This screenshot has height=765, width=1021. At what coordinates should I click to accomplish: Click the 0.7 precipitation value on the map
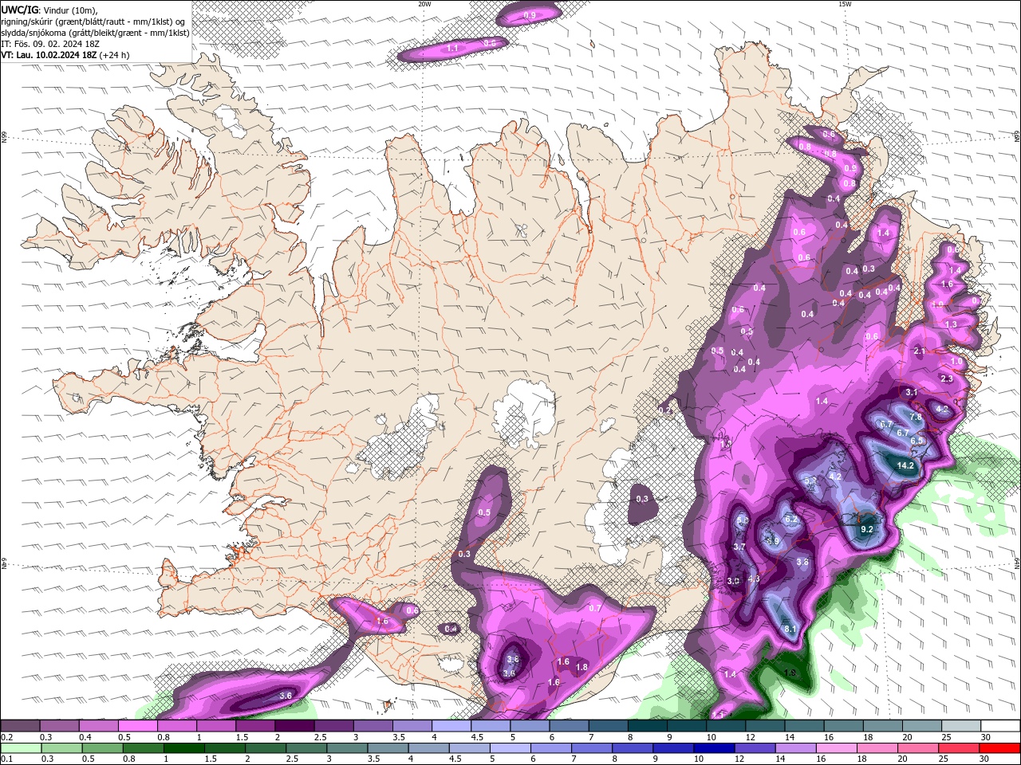(x=594, y=608)
